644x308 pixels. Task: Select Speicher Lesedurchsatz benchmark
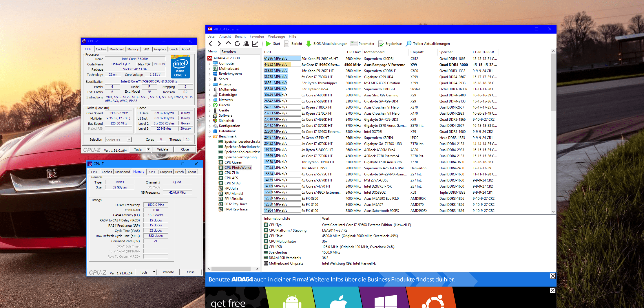[x=242, y=142]
